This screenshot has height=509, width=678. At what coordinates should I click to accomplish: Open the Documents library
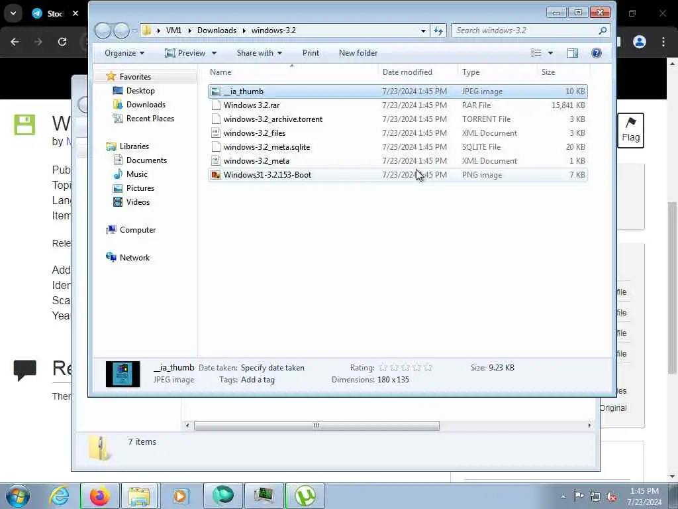(146, 160)
